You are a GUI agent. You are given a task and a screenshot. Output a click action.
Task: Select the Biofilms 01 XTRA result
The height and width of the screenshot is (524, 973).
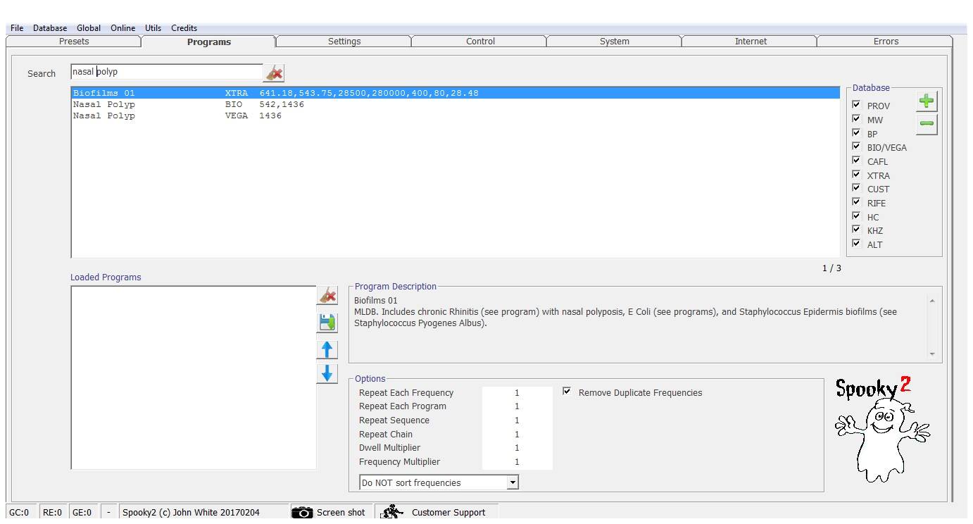tap(456, 93)
